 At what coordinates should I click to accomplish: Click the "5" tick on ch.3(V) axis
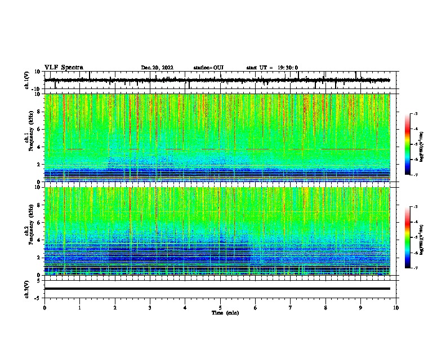[39, 281]
